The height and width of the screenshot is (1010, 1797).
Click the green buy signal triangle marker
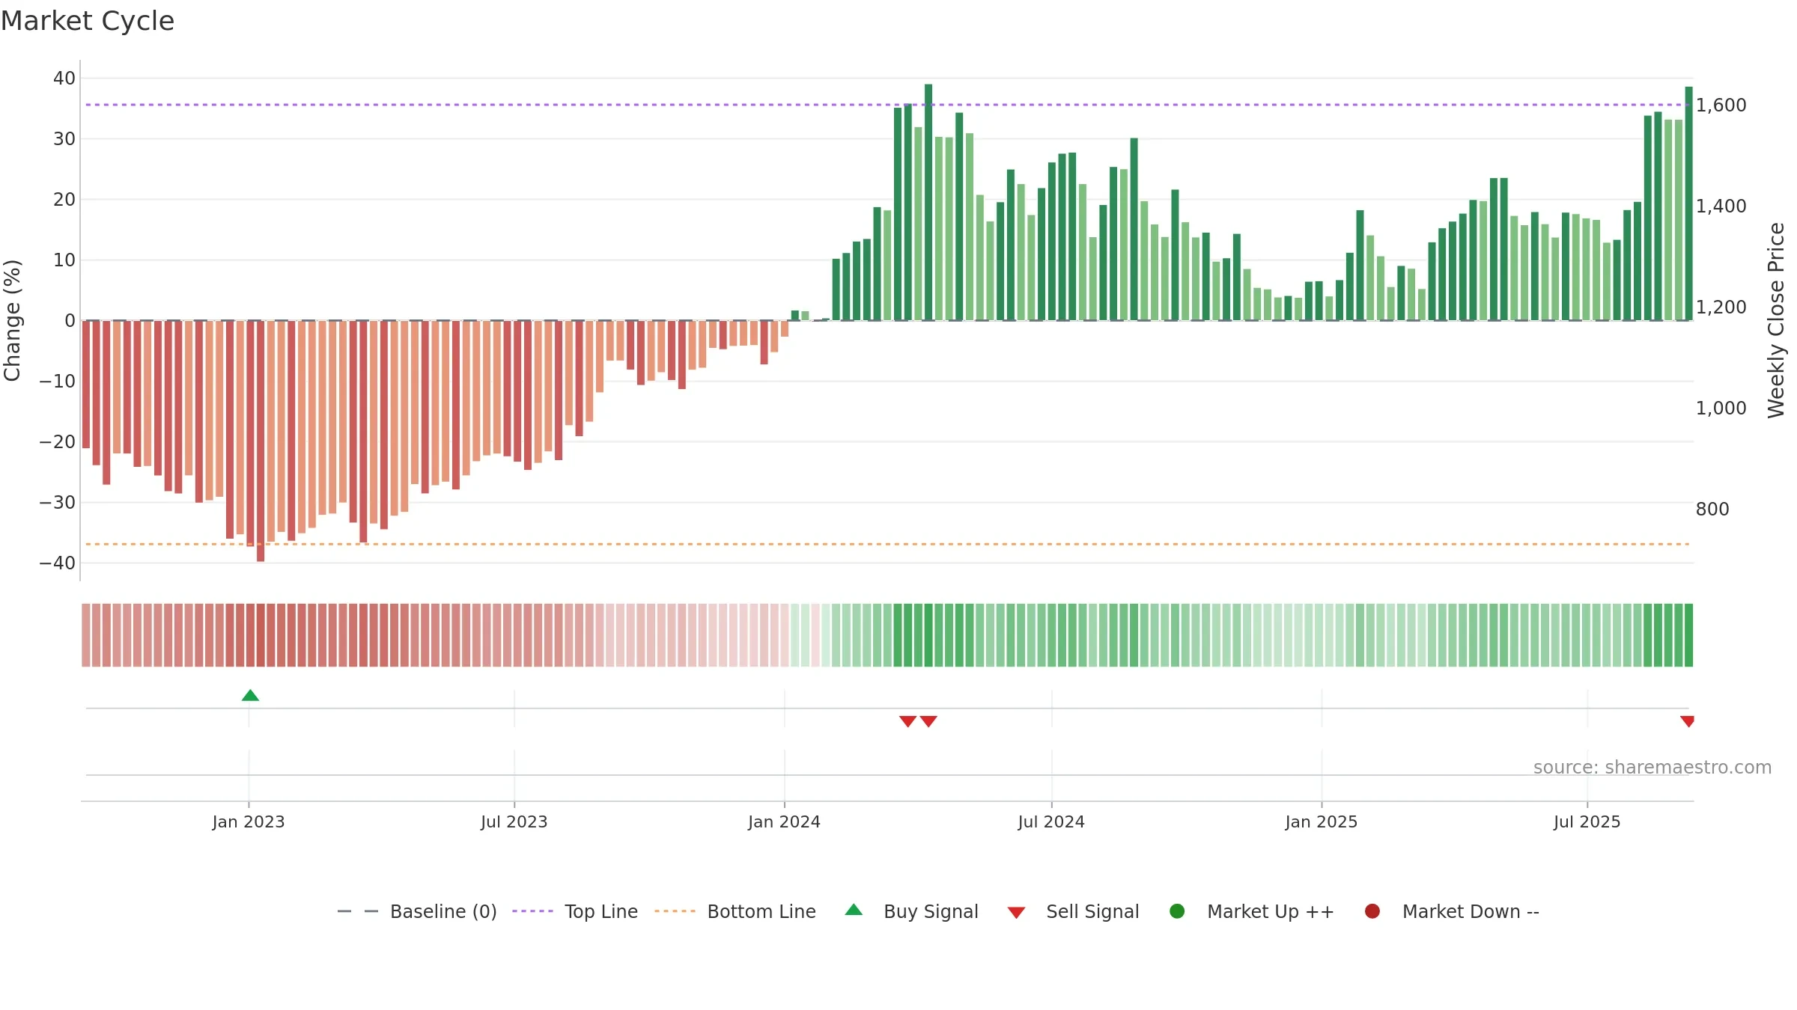250,696
